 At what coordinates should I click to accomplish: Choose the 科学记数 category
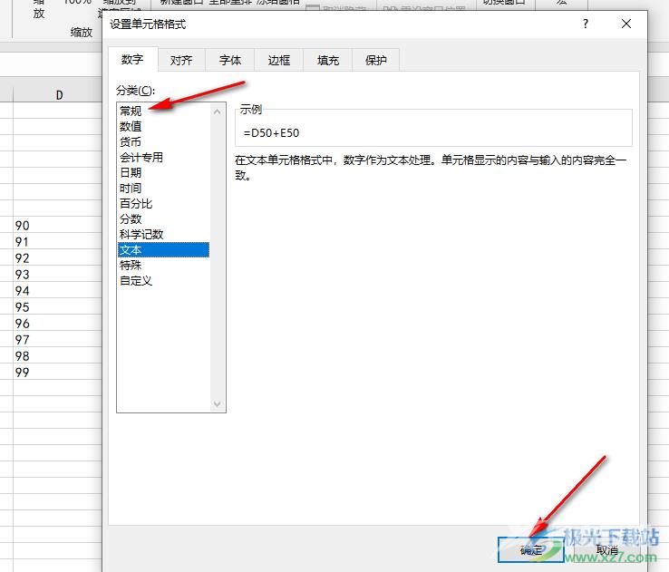pyautogui.click(x=141, y=234)
